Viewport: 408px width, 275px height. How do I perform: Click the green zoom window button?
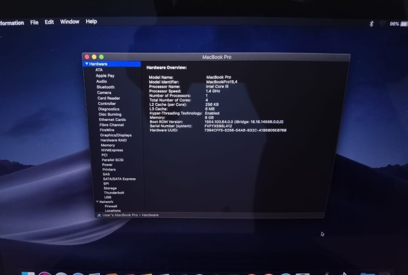102,57
